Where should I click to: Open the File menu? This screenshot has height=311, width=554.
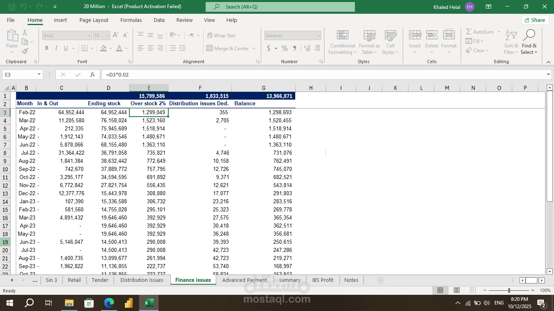[11, 20]
